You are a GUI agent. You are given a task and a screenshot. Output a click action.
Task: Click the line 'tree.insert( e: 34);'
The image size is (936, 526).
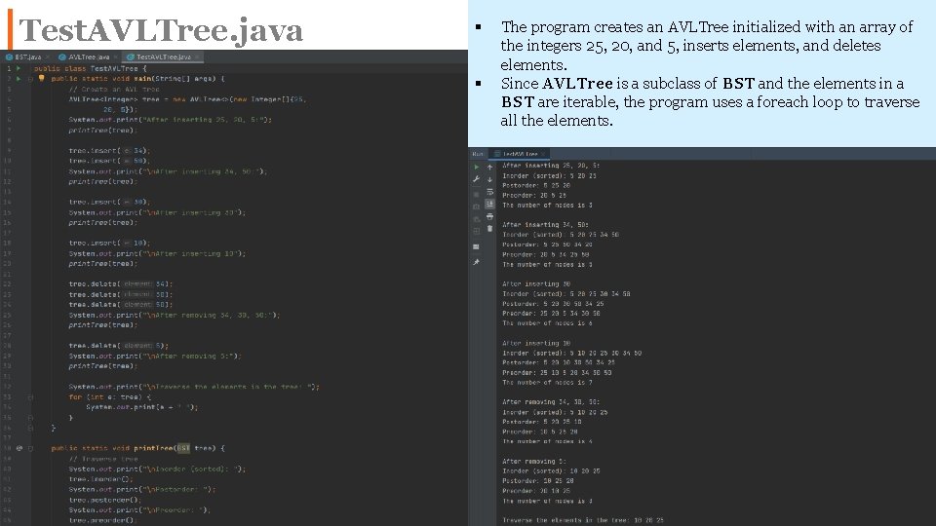pyautogui.click(x=109, y=151)
